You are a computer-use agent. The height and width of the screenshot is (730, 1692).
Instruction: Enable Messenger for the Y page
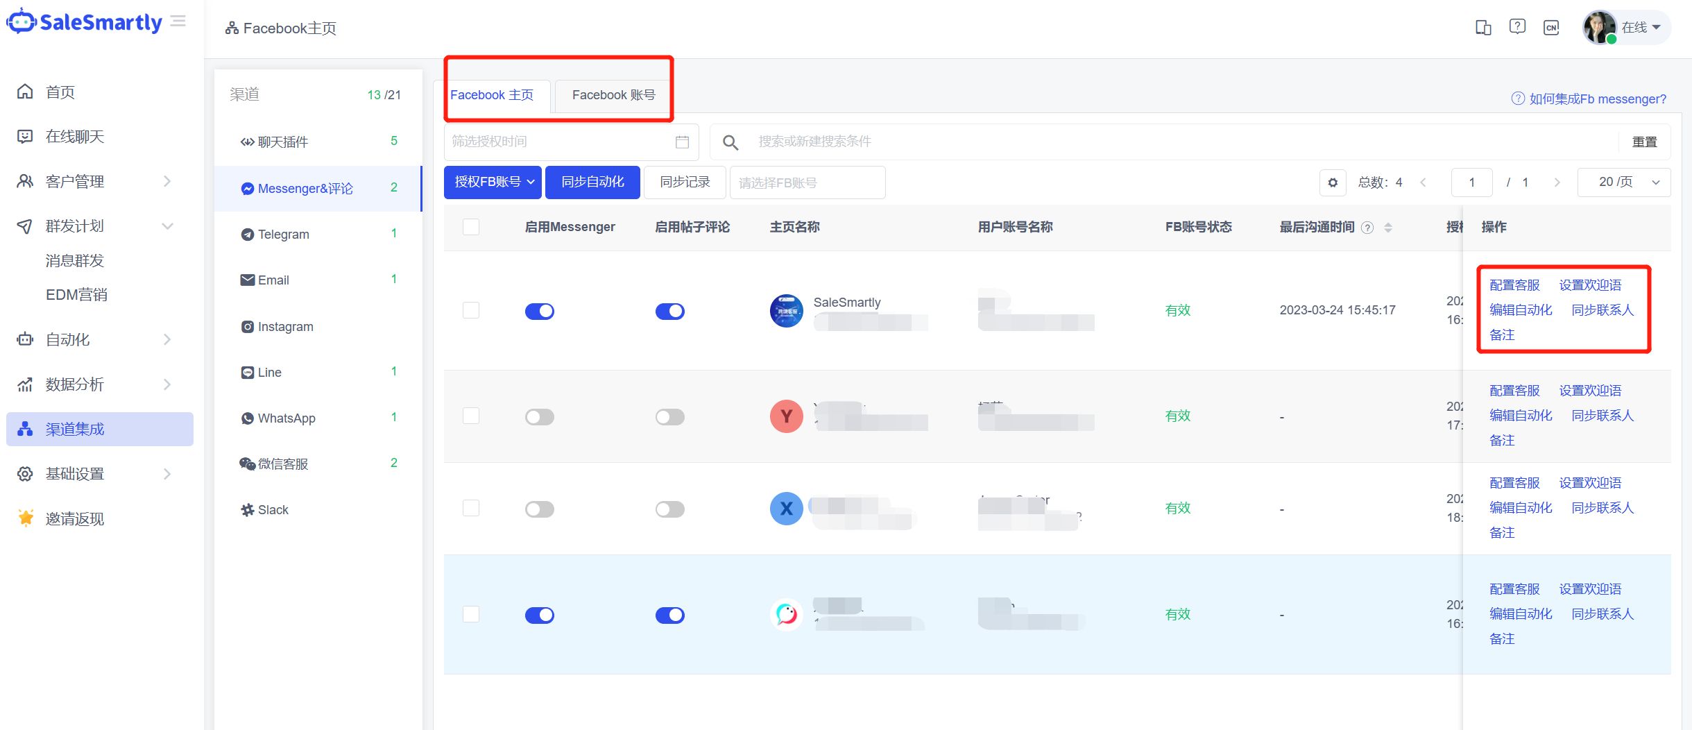[540, 417]
